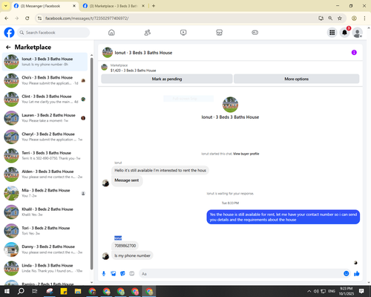Open Cho's 3 Beds 3 Baths House chat

click(45, 80)
